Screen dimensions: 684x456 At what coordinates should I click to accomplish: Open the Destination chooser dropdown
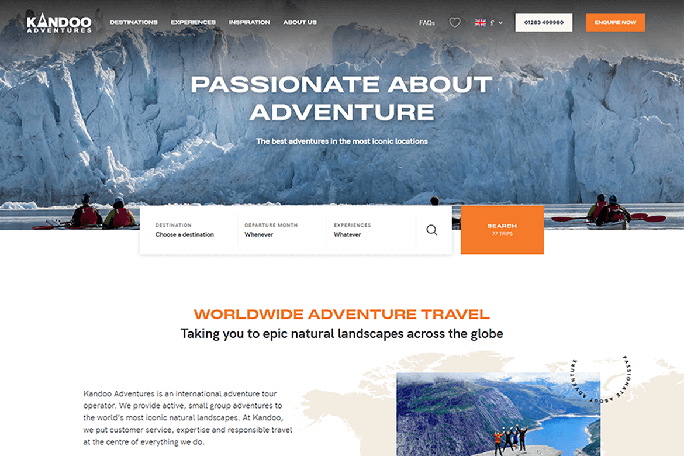coord(188,230)
